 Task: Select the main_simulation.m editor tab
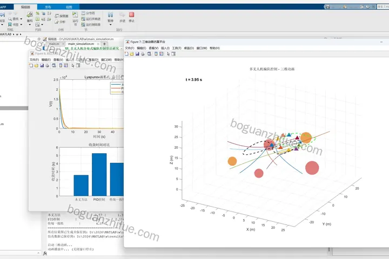coord(81,44)
